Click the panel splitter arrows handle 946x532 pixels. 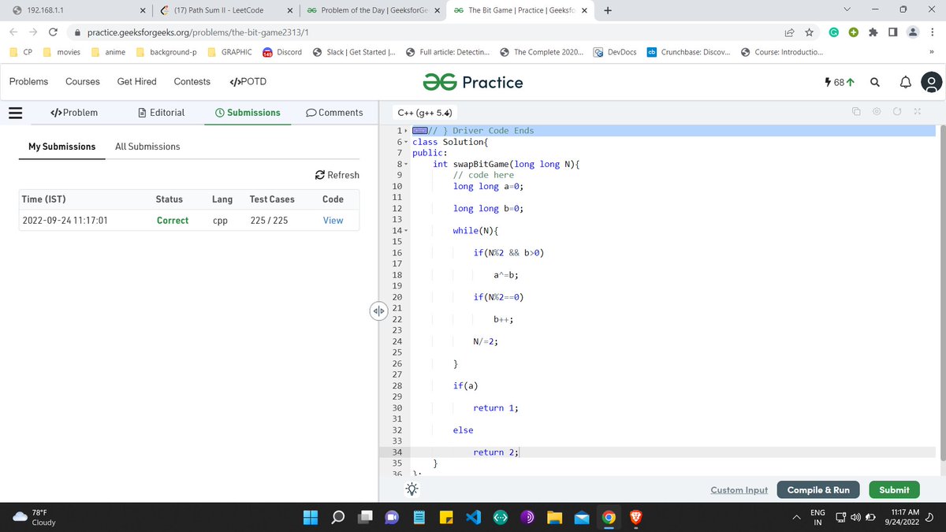(378, 311)
